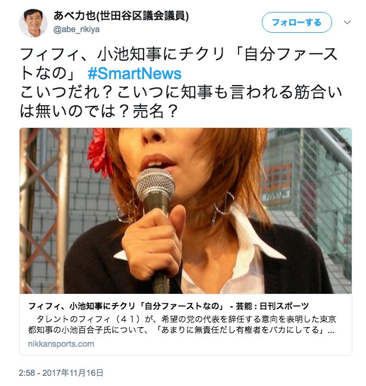Click the hand holding the microphone
Screen dimensions: 366x386
pos(154,244)
